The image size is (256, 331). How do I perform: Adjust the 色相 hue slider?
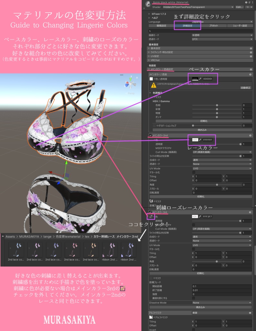click(217, 105)
